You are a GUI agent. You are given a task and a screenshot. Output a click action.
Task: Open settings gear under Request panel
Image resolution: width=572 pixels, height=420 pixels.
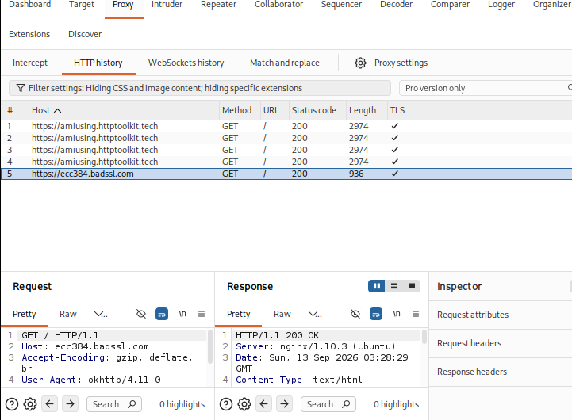click(x=30, y=404)
